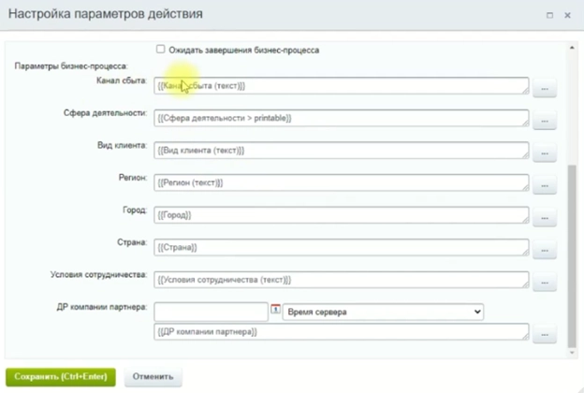Open value picker for Канал сбыта
584x393 pixels.
tap(545, 88)
